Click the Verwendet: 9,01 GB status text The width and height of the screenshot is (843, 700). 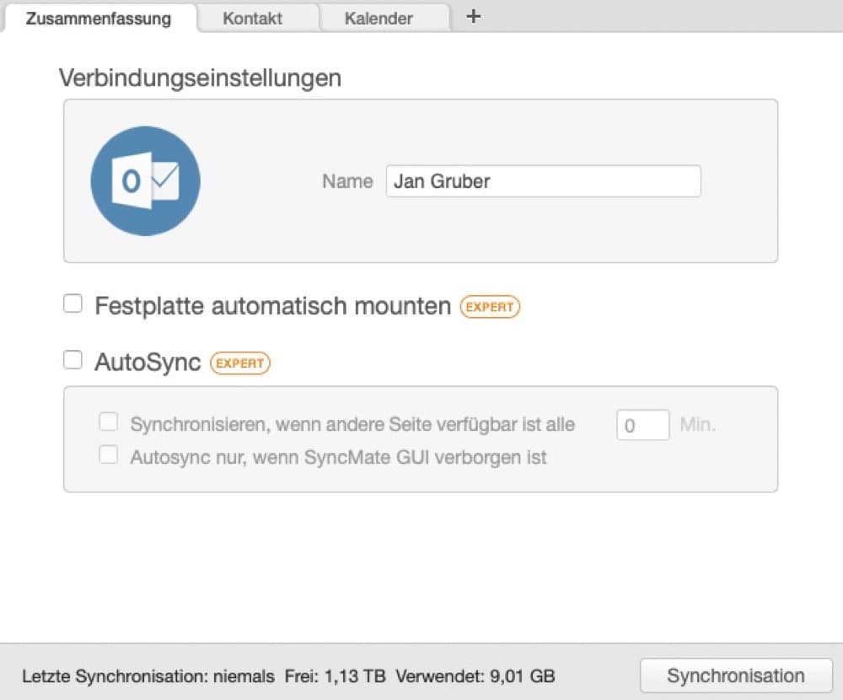click(x=475, y=676)
